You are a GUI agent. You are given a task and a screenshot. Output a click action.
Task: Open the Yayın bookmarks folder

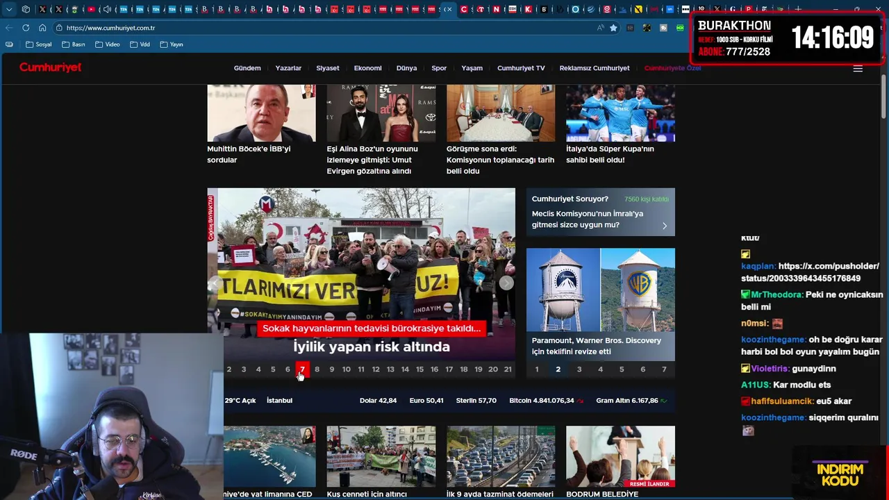click(172, 44)
